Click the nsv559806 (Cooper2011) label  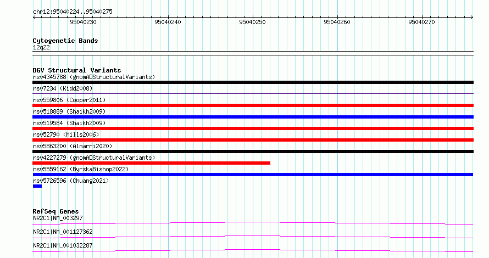[69, 100]
